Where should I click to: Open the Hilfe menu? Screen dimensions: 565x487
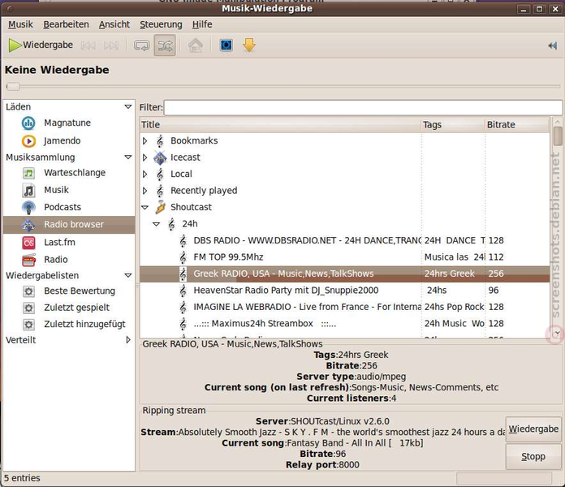202,24
